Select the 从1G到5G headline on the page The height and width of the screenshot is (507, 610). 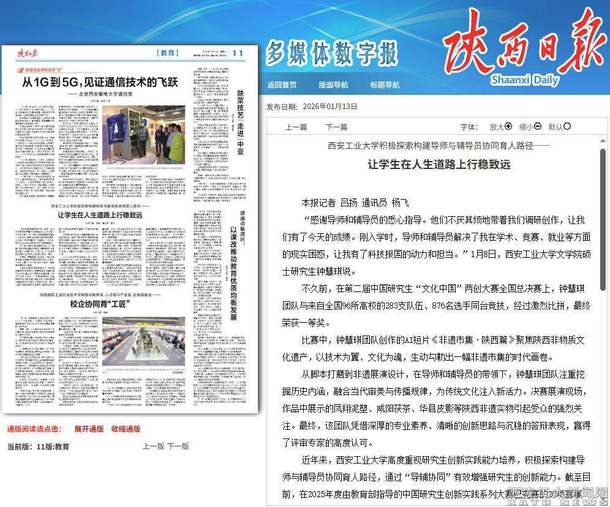[x=100, y=81]
